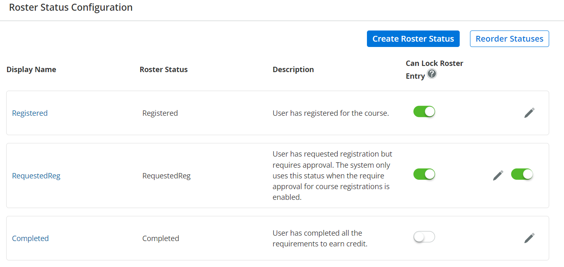Switch off the toggle right of RequestedReg pencil
Image resolution: width=564 pixels, height=267 pixels.
click(522, 174)
